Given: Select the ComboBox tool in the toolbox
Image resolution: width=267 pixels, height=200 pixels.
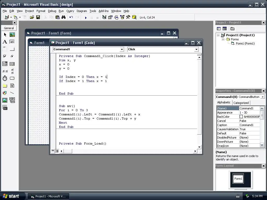Looking at the screenshot, I should pyautogui.click(x=5, y=64).
